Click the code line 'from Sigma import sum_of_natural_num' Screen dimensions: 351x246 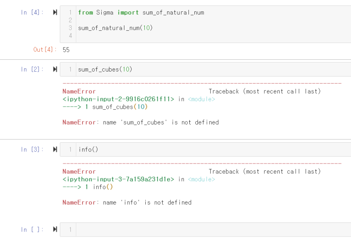pyautogui.click(x=141, y=13)
